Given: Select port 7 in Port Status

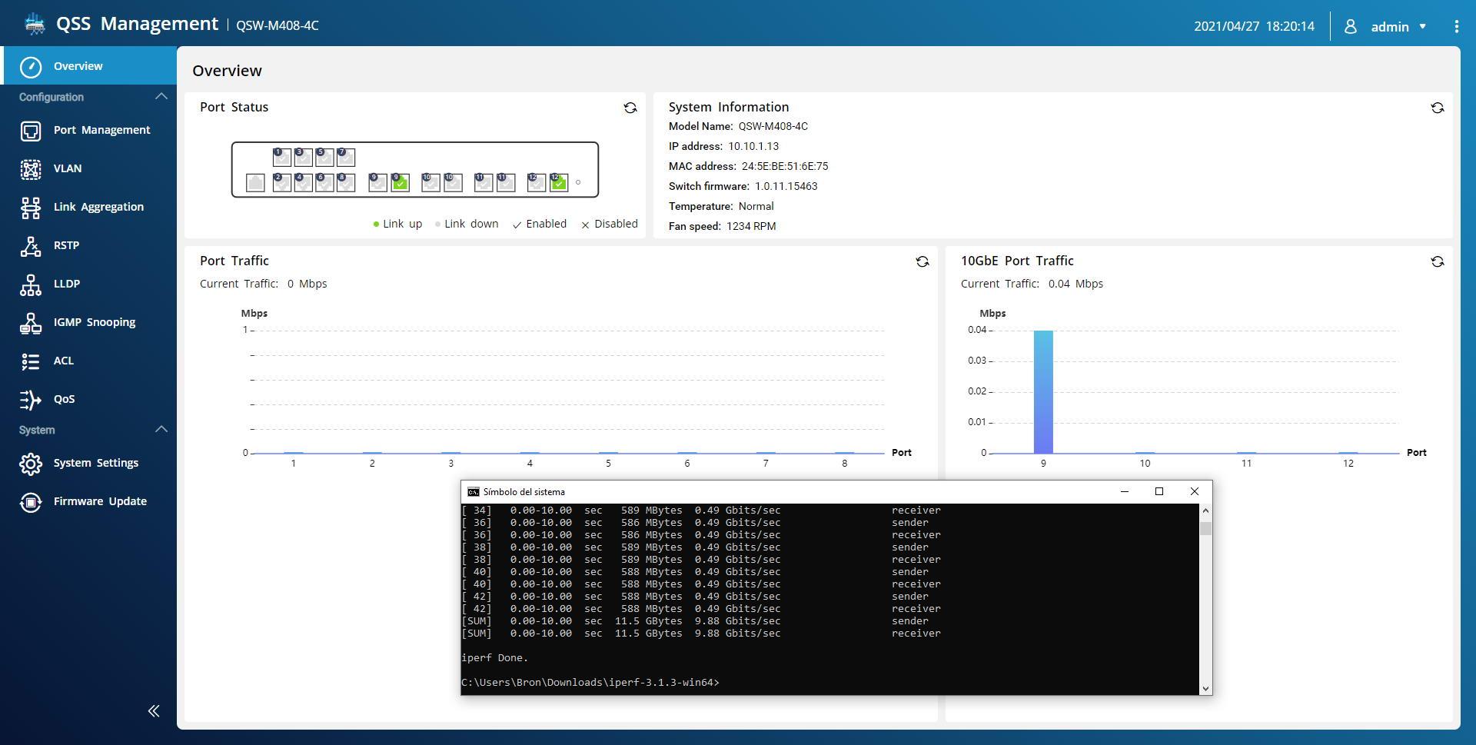Looking at the screenshot, I should click(x=346, y=157).
